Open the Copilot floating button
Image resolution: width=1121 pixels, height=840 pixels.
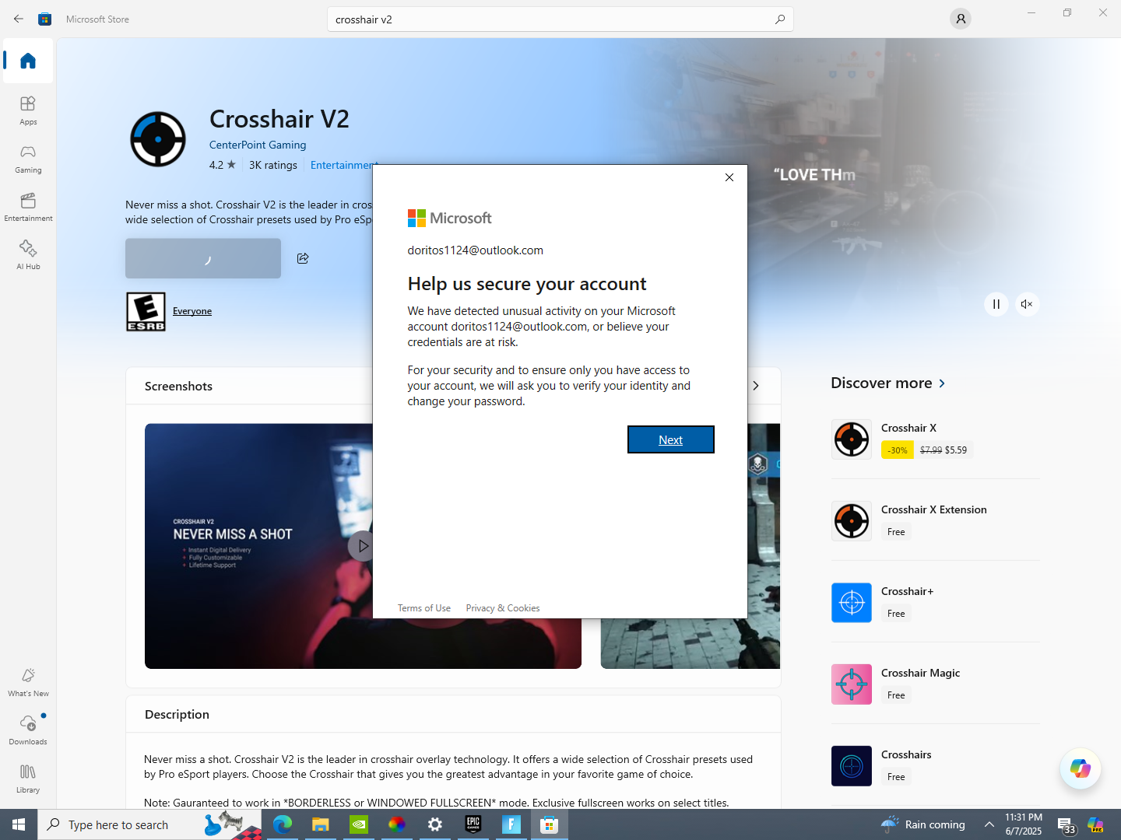click(1081, 768)
